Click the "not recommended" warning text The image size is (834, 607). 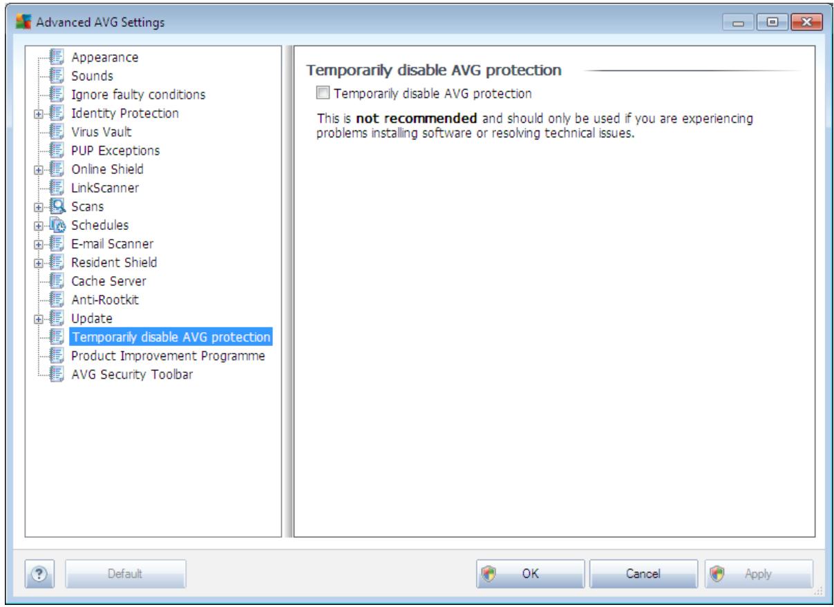click(x=417, y=119)
